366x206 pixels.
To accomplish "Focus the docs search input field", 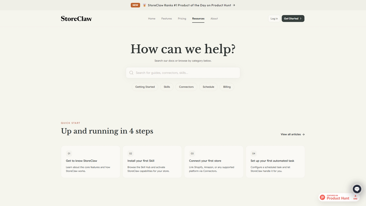I will coord(183,73).
